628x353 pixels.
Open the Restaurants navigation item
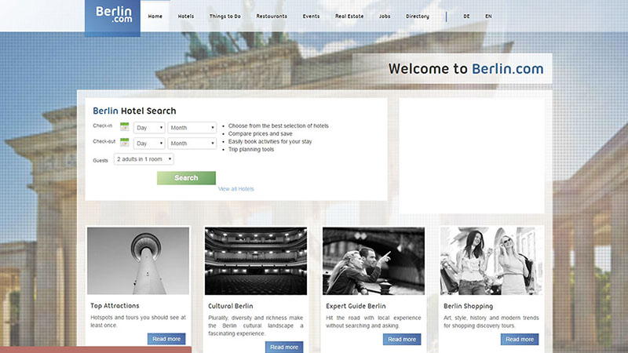[272, 16]
